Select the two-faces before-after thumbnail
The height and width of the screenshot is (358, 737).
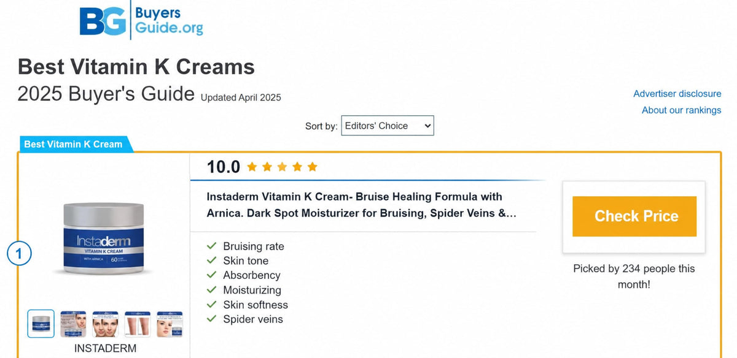[x=105, y=324]
